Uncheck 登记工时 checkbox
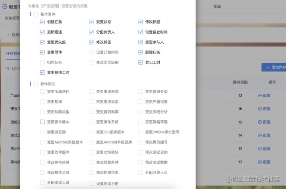Screen dimensions: 286x189 click(x=141, y=62)
